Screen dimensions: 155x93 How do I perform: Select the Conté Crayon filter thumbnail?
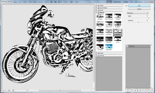(x=109, y=23)
